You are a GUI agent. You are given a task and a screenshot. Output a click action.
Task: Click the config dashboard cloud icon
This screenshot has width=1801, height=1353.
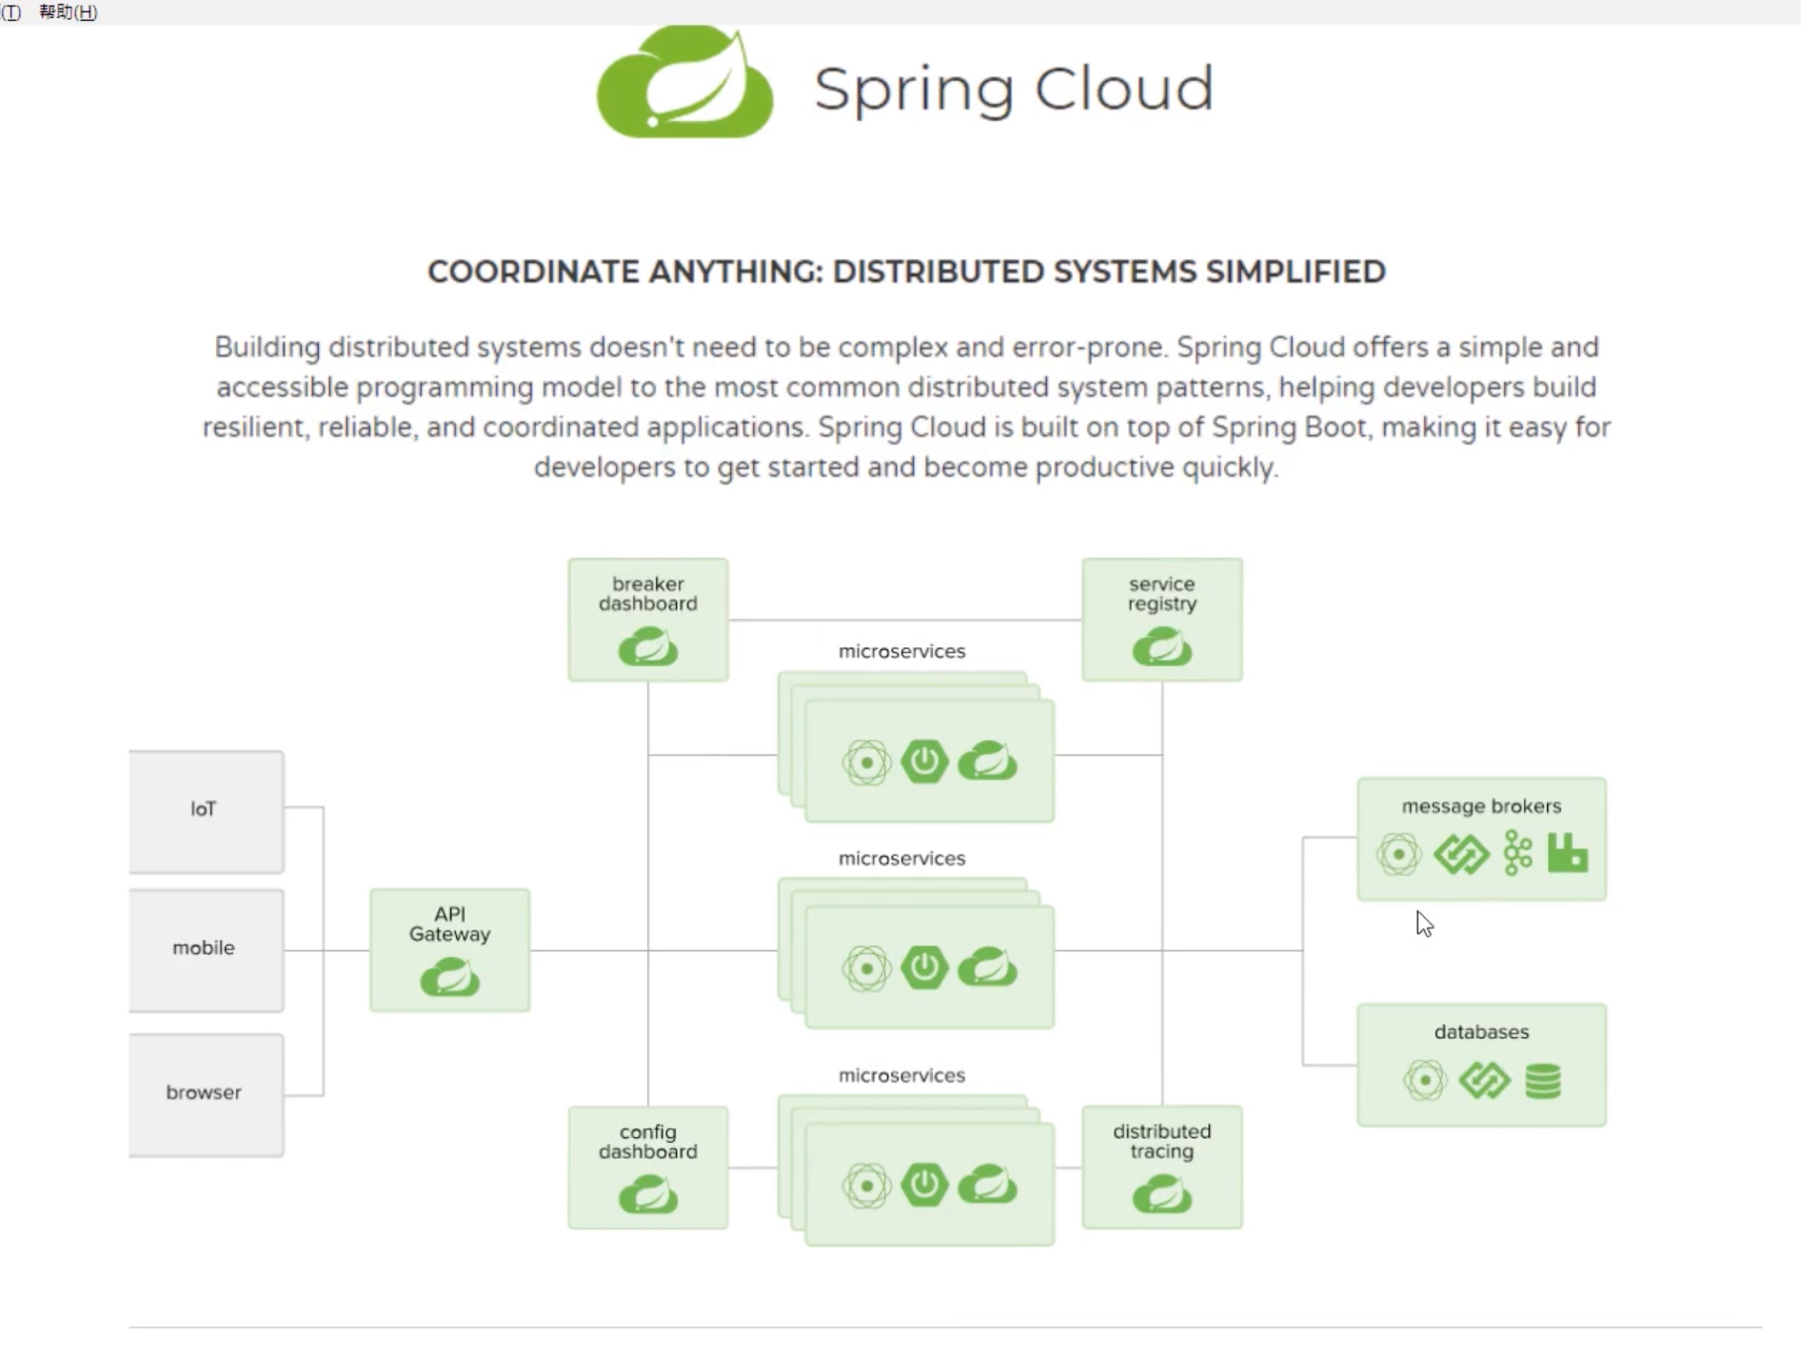click(647, 1195)
